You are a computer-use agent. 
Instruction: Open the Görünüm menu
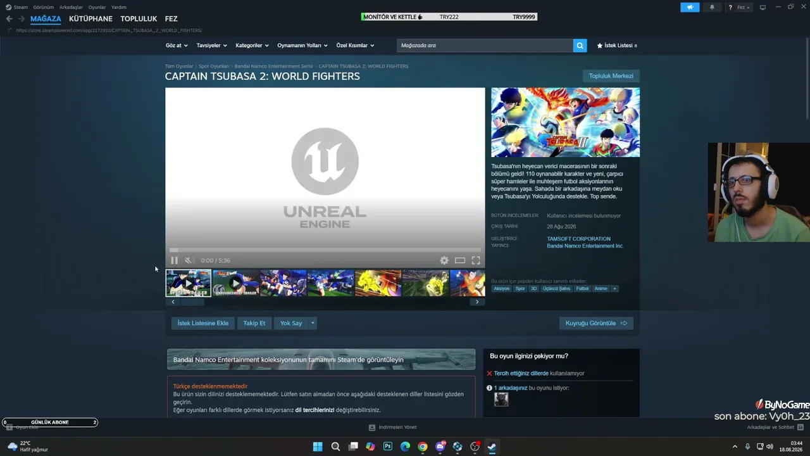43,8
